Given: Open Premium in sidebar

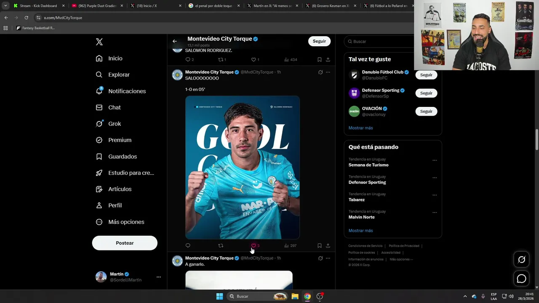Looking at the screenshot, I should 114,140.
